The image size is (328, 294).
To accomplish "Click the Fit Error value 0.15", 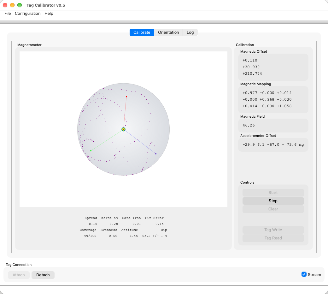I will (159, 224).
